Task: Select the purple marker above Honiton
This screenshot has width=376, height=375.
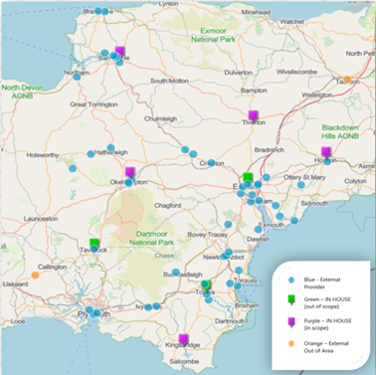Action: (326, 152)
